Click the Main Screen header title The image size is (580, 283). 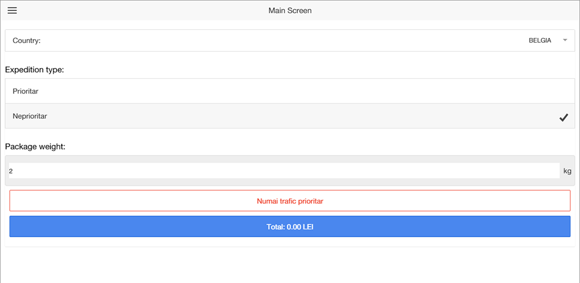(289, 11)
